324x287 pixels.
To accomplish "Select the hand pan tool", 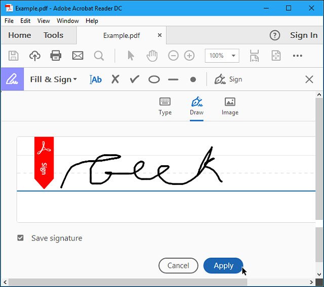I will coord(151,56).
